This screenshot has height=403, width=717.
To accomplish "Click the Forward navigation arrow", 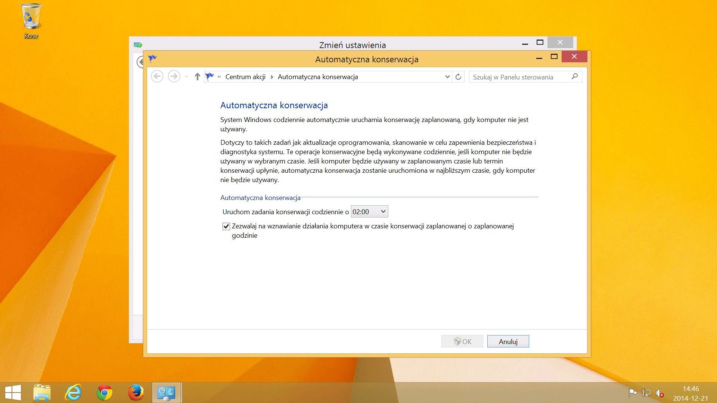I will tap(174, 77).
